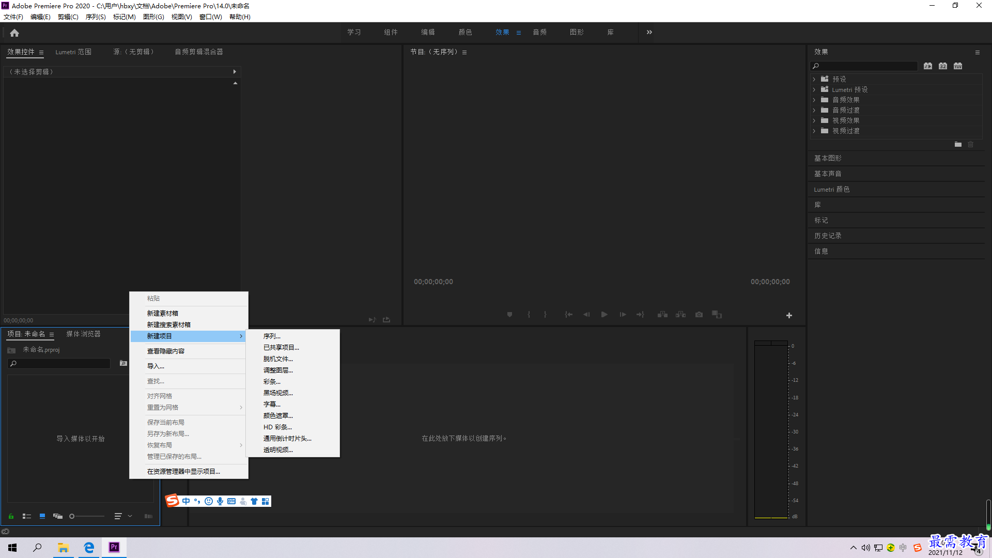Image resolution: width=992 pixels, height=558 pixels.
Task: Delete custom item trash icon in Effects
Action: click(971, 145)
